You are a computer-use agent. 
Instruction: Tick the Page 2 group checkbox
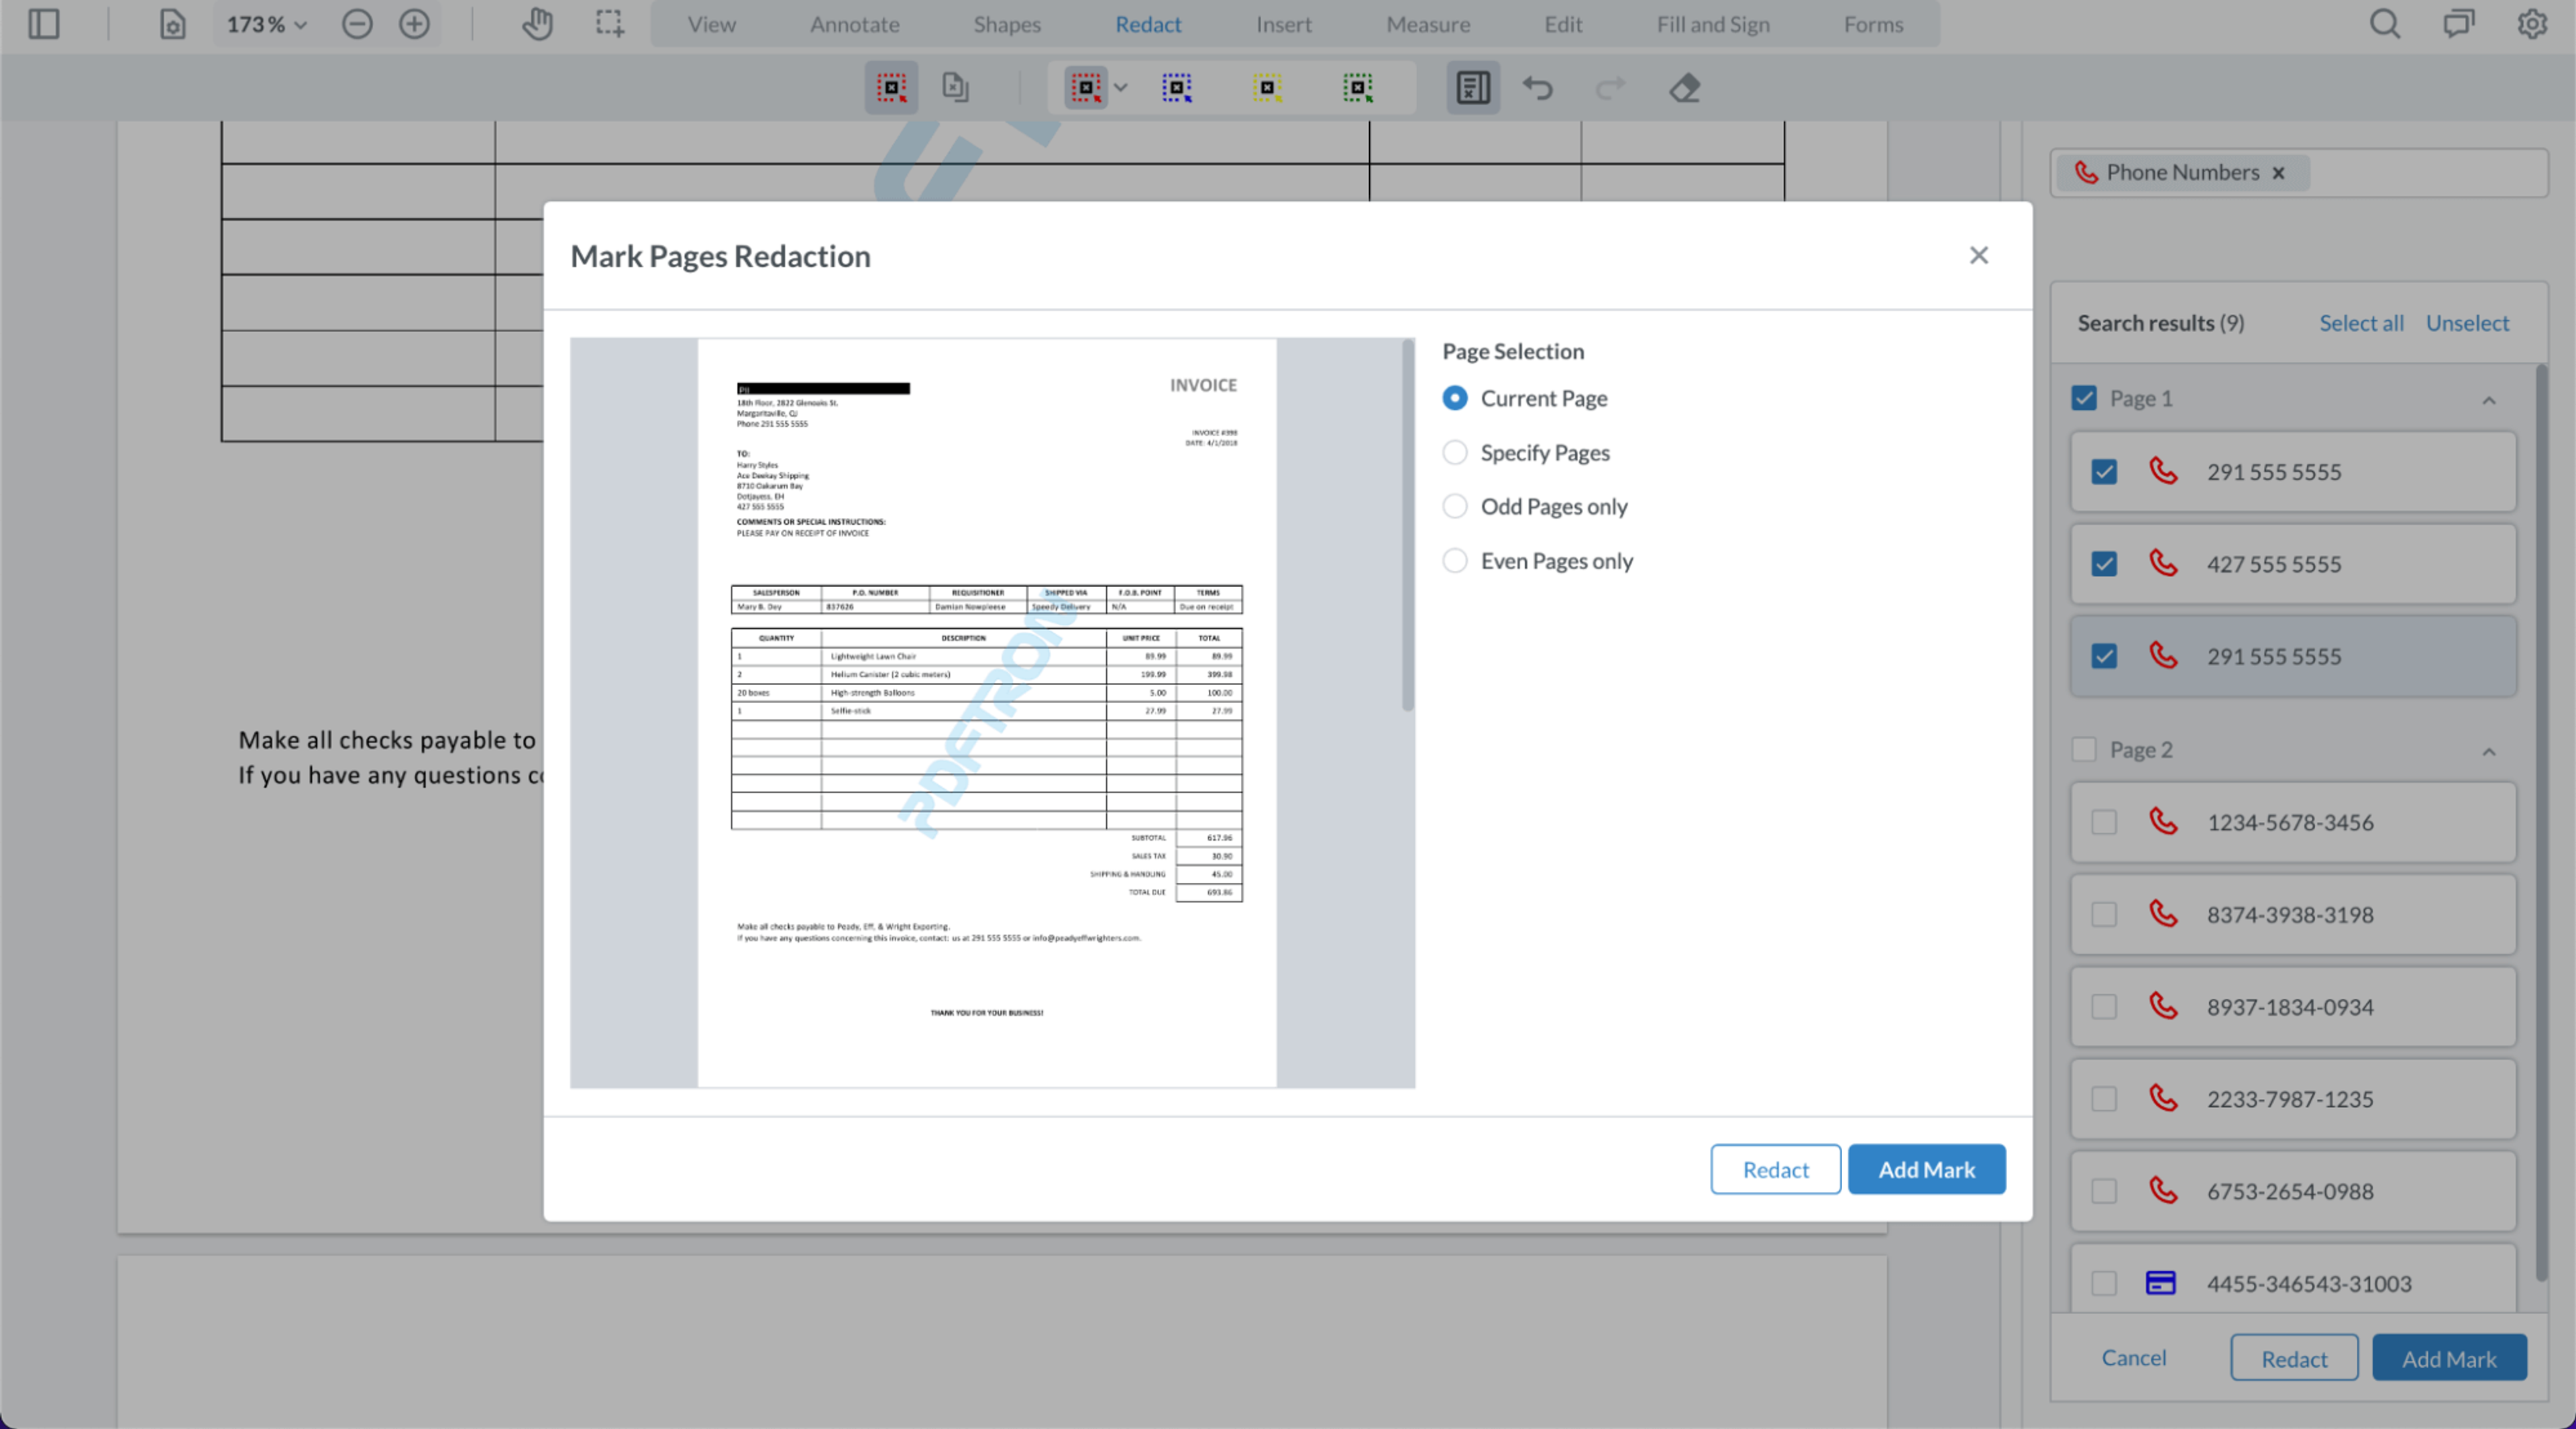pos(2084,749)
